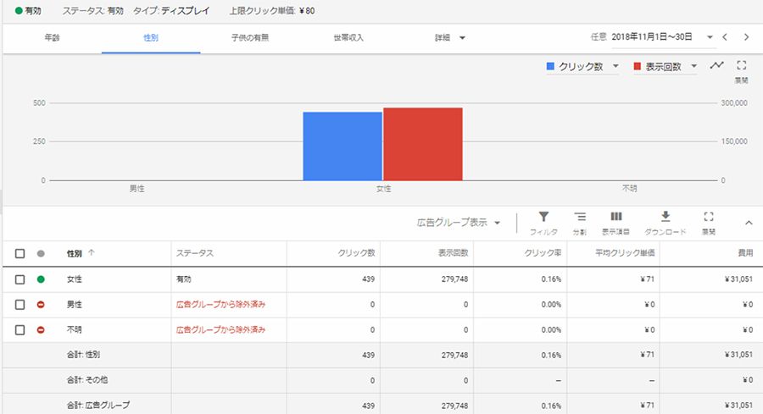Click the 合計: 広告グループ row label
Screen dimensions: 763x414
(98, 406)
